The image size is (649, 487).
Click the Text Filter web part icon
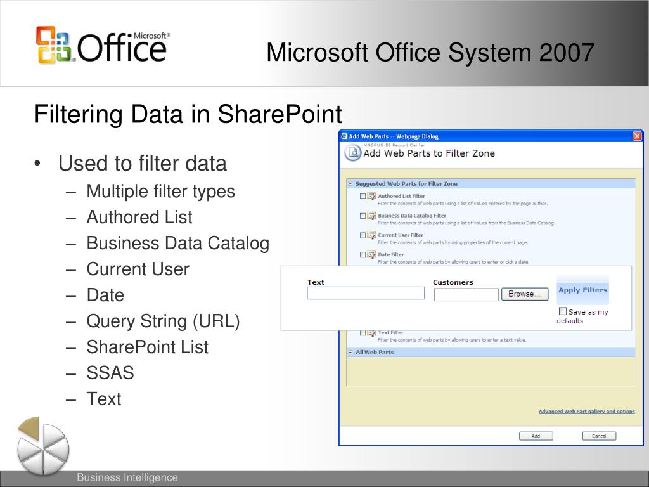(x=371, y=333)
